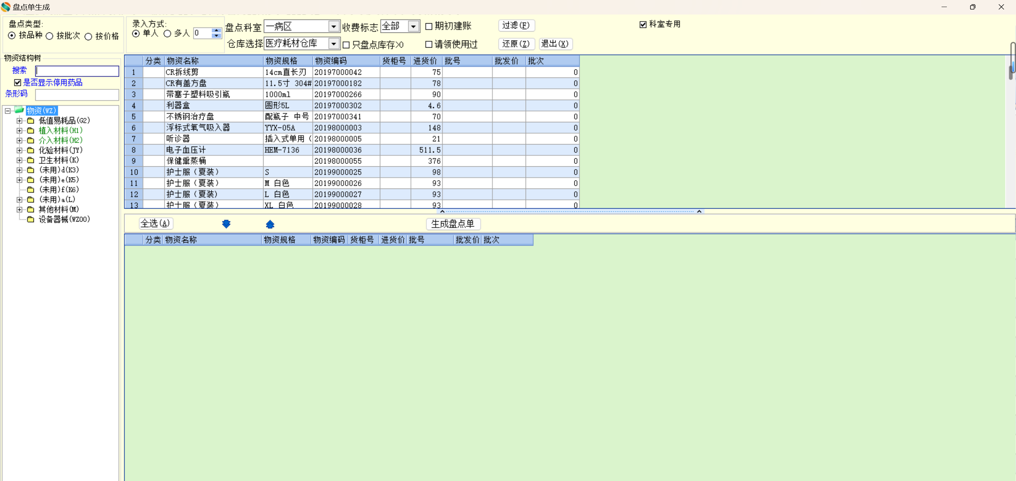Increment the 多人 count spinner up arrow
Viewport: 1016px width, 481px height.
point(216,30)
